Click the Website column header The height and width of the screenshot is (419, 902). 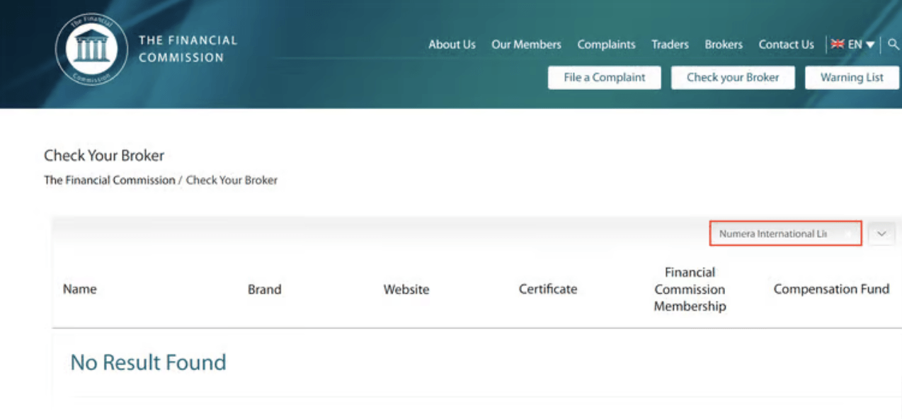coord(406,289)
